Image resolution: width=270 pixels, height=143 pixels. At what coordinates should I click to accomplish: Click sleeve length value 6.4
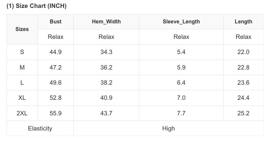click(181, 82)
